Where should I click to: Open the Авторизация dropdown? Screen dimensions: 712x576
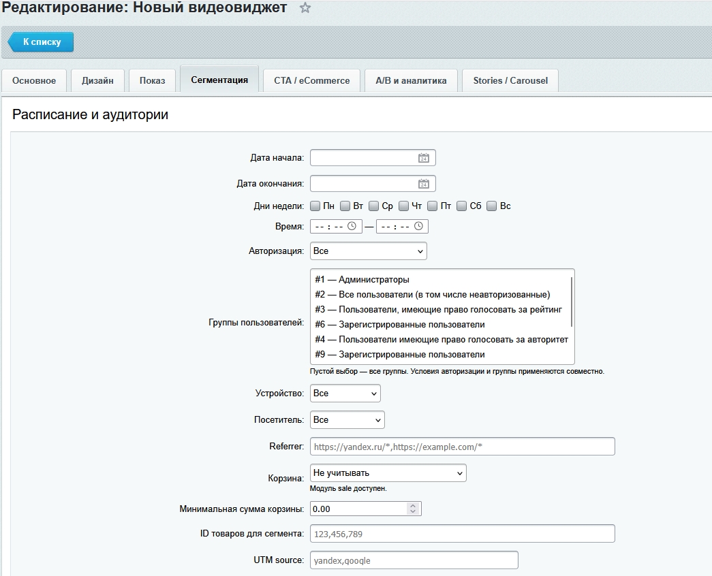point(368,251)
